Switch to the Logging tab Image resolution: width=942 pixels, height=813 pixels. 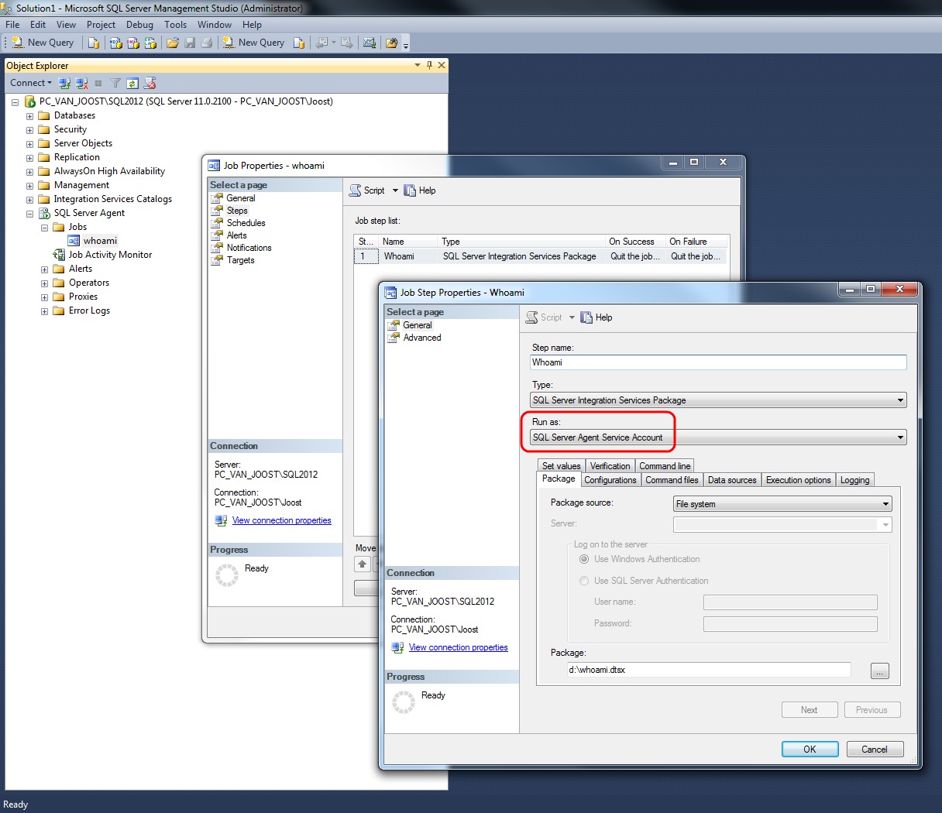point(854,479)
